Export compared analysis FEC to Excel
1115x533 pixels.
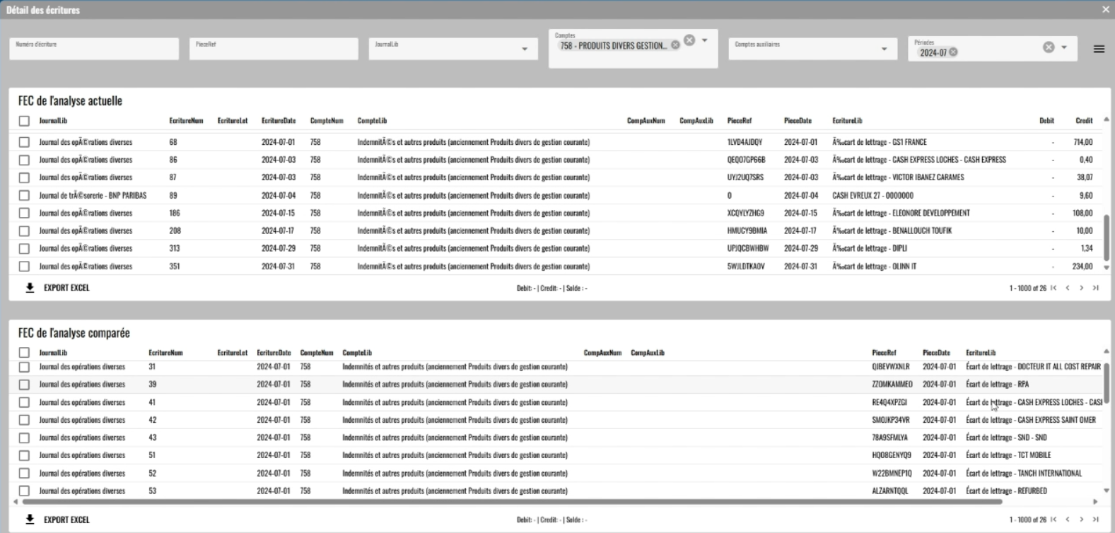coord(58,520)
